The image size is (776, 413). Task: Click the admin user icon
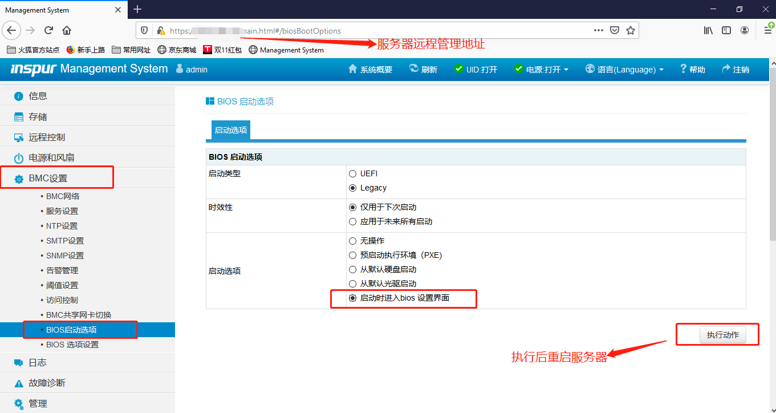point(179,69)
